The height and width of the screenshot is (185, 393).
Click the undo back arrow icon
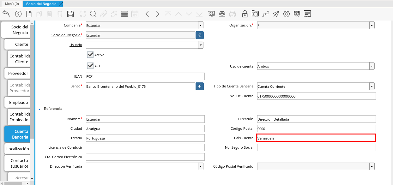coord(6,14)
